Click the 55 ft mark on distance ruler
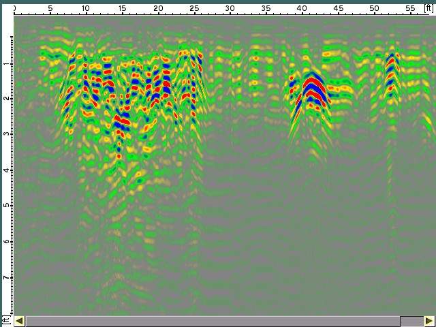The width and height of the screenshot is (436, 327). click(x=410, y=8)
